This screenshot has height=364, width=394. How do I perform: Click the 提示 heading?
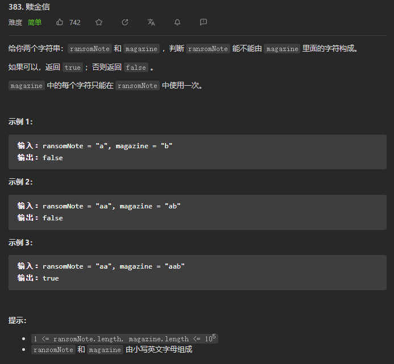(17, 320)
